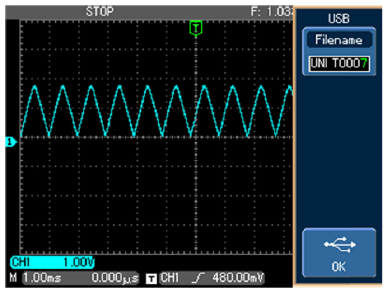Click the USB symbol icon above OK

pyautogui.click(x=341, y=245)
